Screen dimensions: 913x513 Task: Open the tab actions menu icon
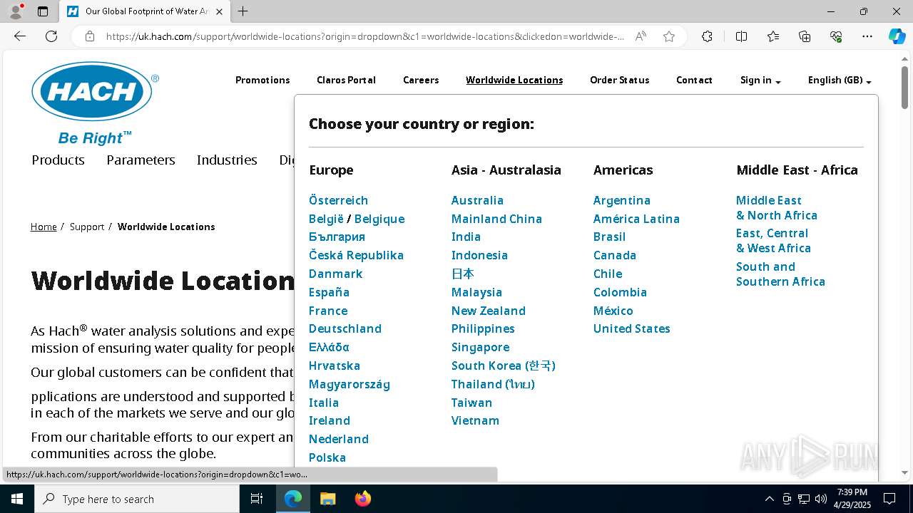click(x=43, y=11)
